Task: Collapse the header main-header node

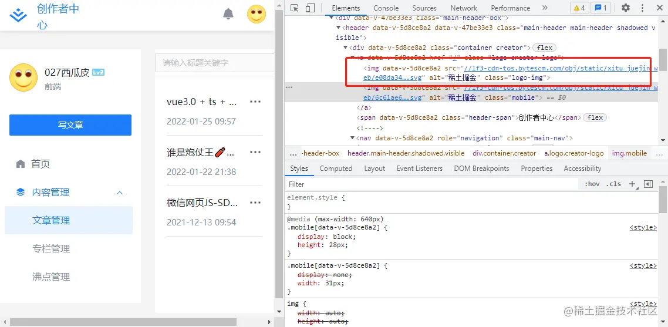Action: coord(338,28)
